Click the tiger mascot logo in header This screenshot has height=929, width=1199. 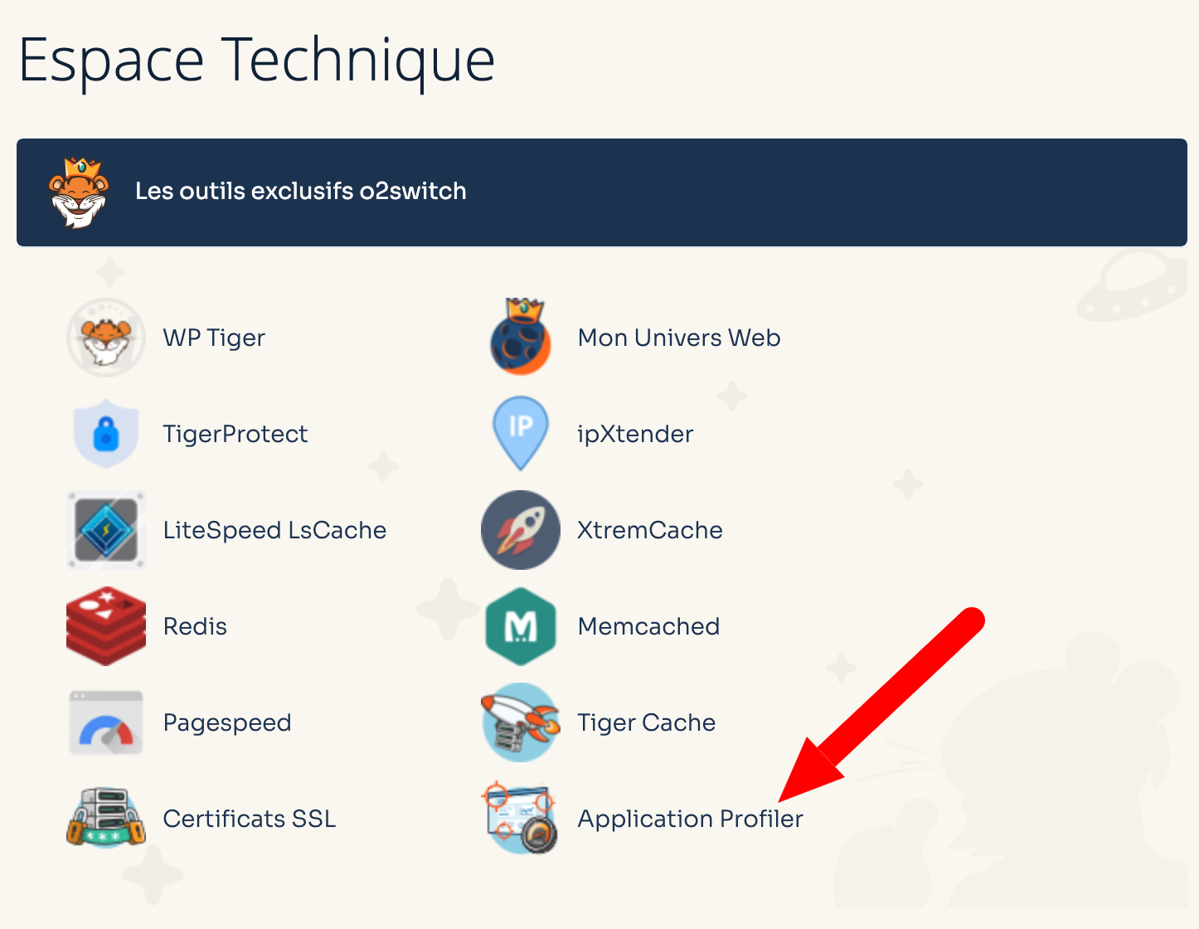point(79,192)
